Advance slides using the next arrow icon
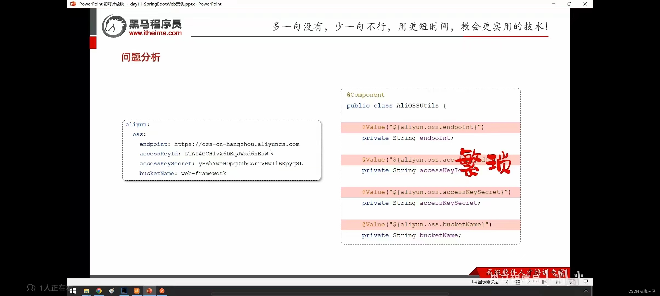This screenshot has width=660, height=296. [x=529, y=282]
